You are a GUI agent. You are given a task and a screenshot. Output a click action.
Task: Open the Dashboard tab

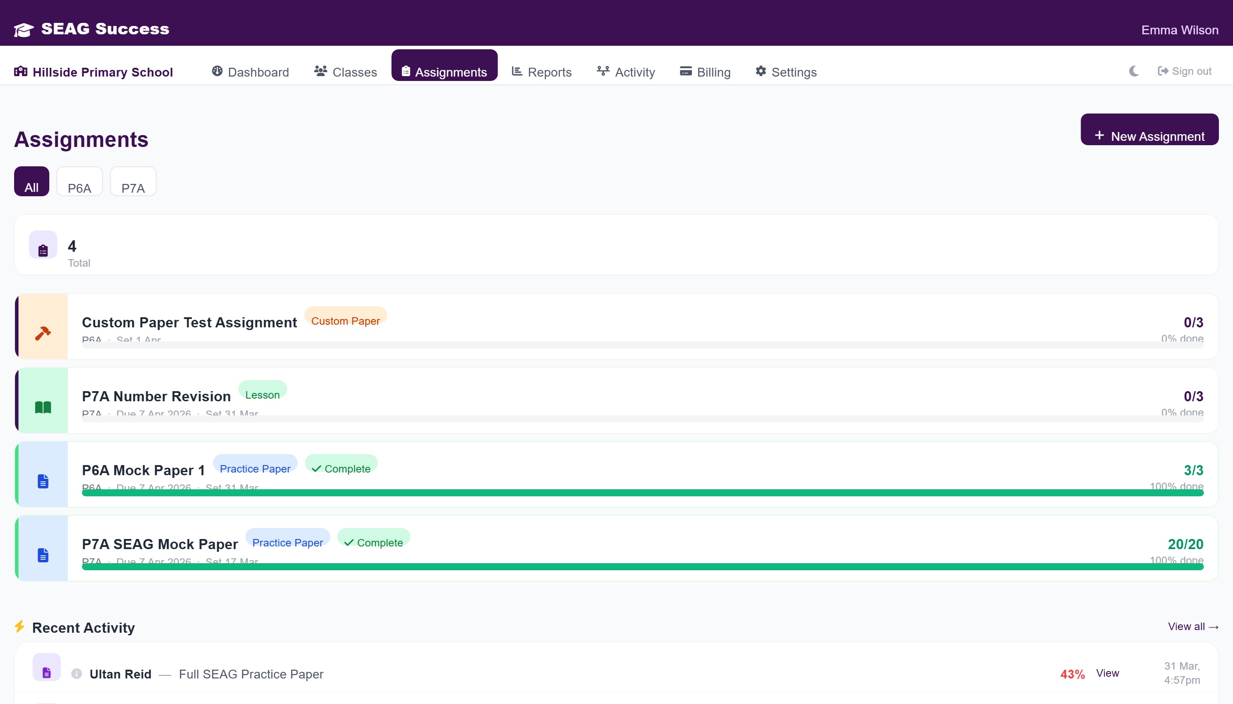click(x=250, y=72)
